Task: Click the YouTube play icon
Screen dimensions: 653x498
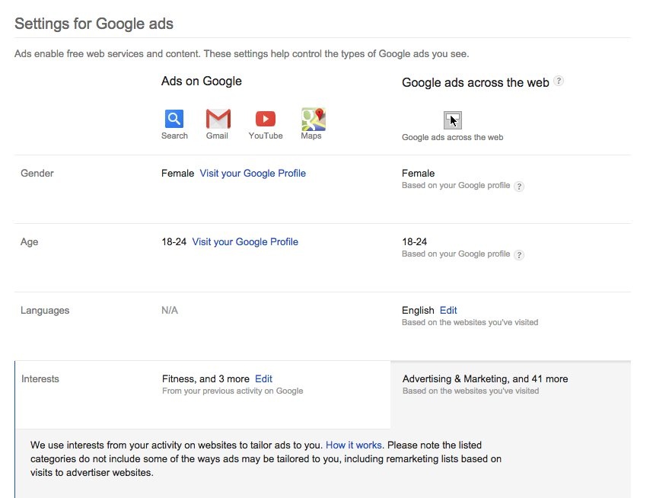Action: click(266, 119)
